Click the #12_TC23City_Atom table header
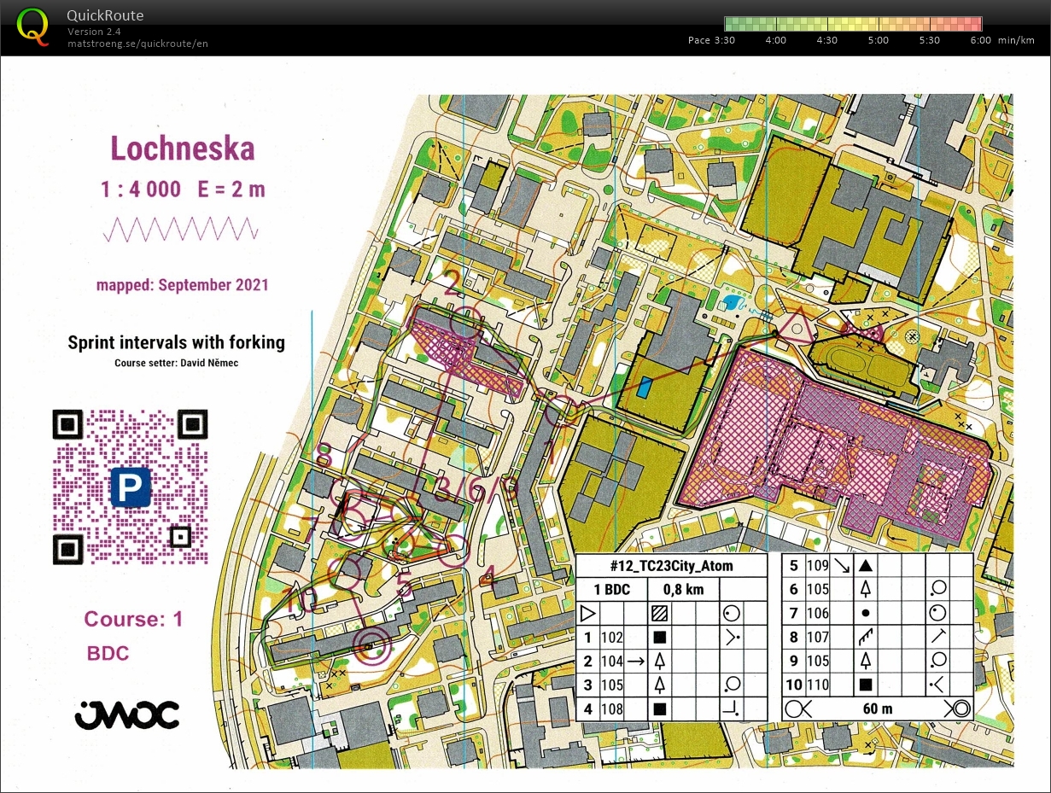 point(671,565)
